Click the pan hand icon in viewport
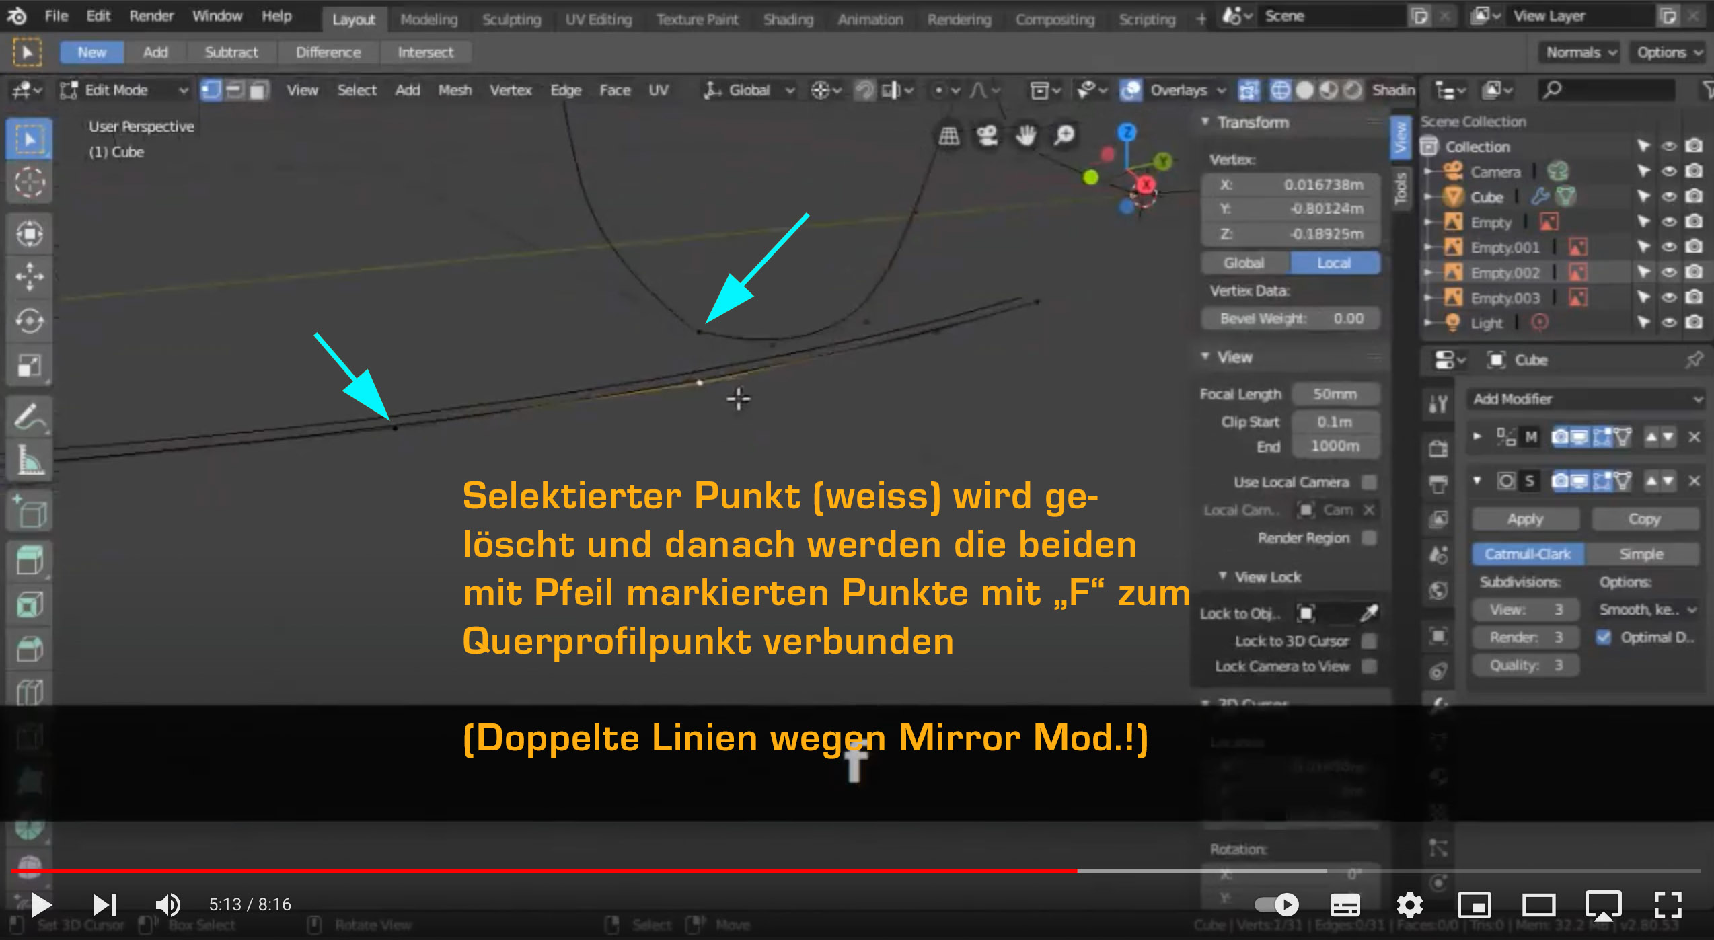The height and width of the screenshot is (940, 1714). coord(1025,136)
